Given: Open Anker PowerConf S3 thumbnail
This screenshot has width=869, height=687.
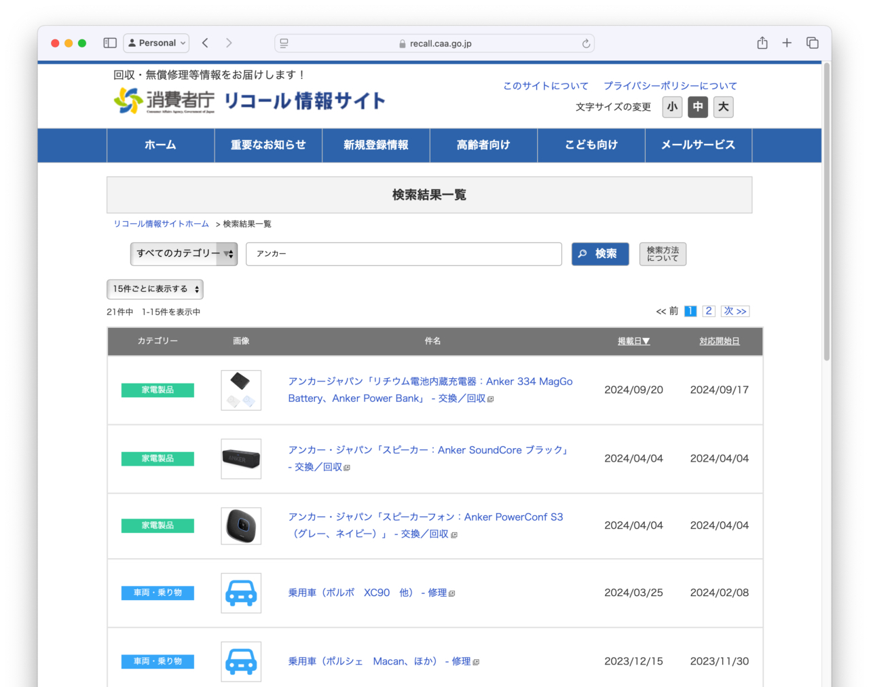Looking at the screenshot, I should coord(241,525).
